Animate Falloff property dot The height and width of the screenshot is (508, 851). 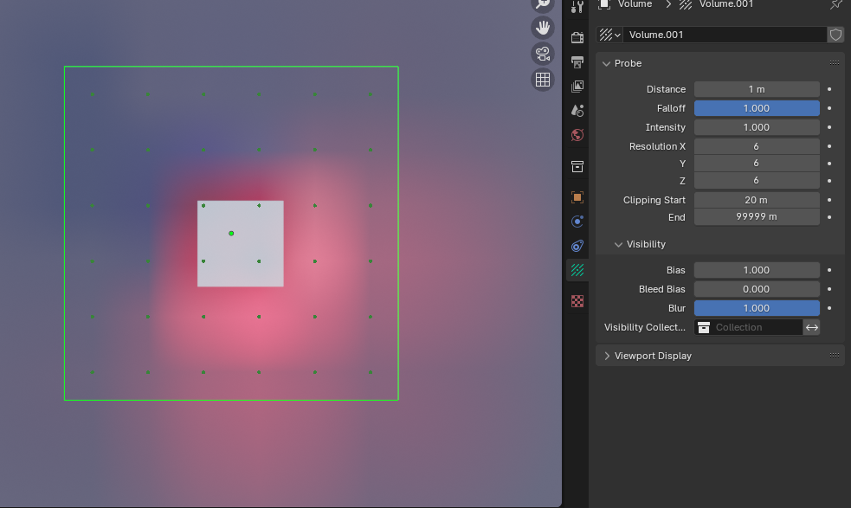tap(829, 108)
